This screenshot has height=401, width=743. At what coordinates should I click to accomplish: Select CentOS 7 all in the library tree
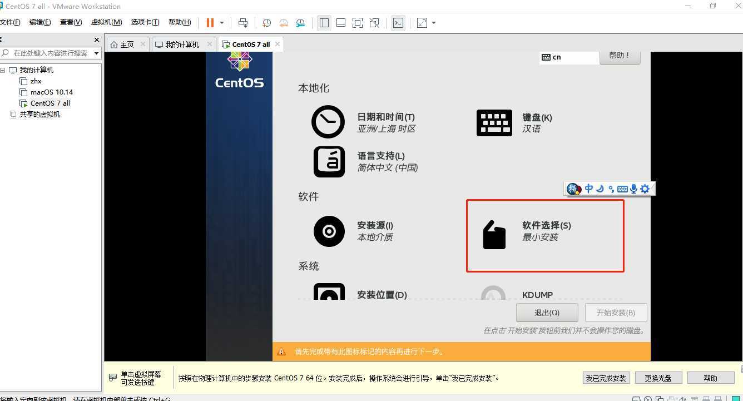click(x=50, y=103)
